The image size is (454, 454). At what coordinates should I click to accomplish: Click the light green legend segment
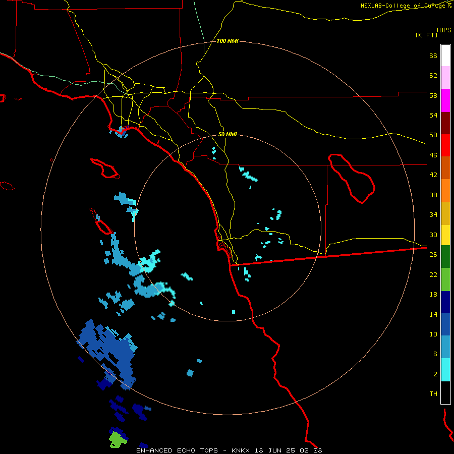(445, 279)
